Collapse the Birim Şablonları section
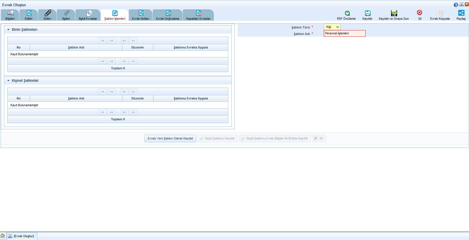This screenshot has width=469, height=240. click(8, 30)
